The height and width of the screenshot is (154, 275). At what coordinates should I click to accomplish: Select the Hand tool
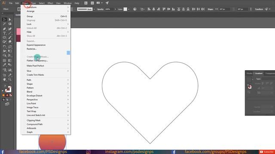4,80
